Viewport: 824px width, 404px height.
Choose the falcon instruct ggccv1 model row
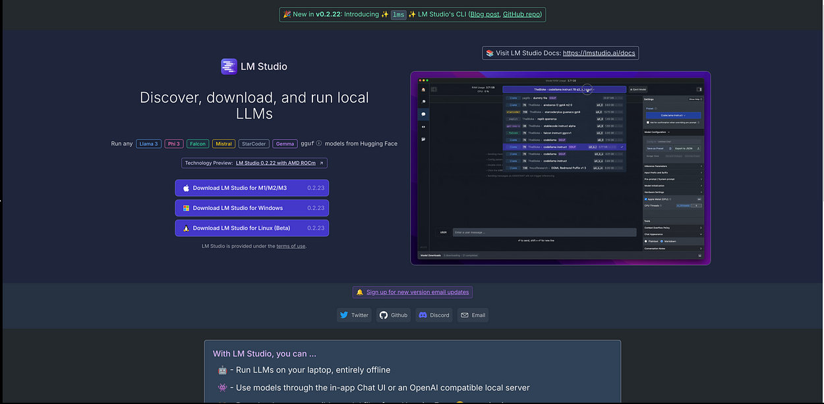pos(564,133)
